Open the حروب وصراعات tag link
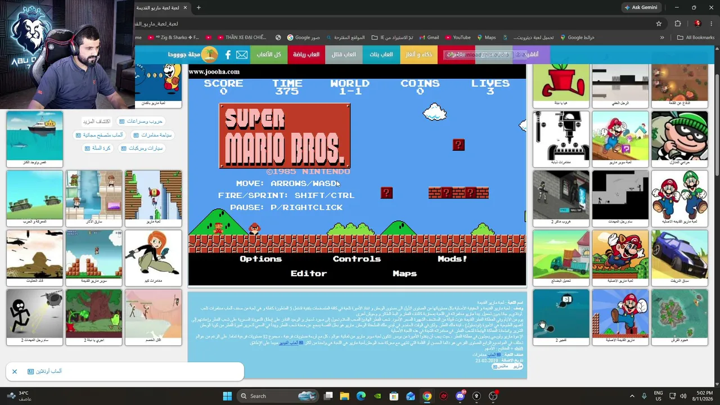The width and height of the screenshot is (720, 405). coord(141,121)
